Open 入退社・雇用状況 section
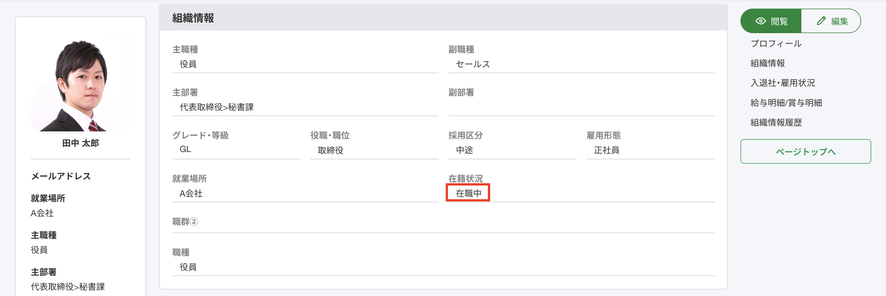 [782, 83]
